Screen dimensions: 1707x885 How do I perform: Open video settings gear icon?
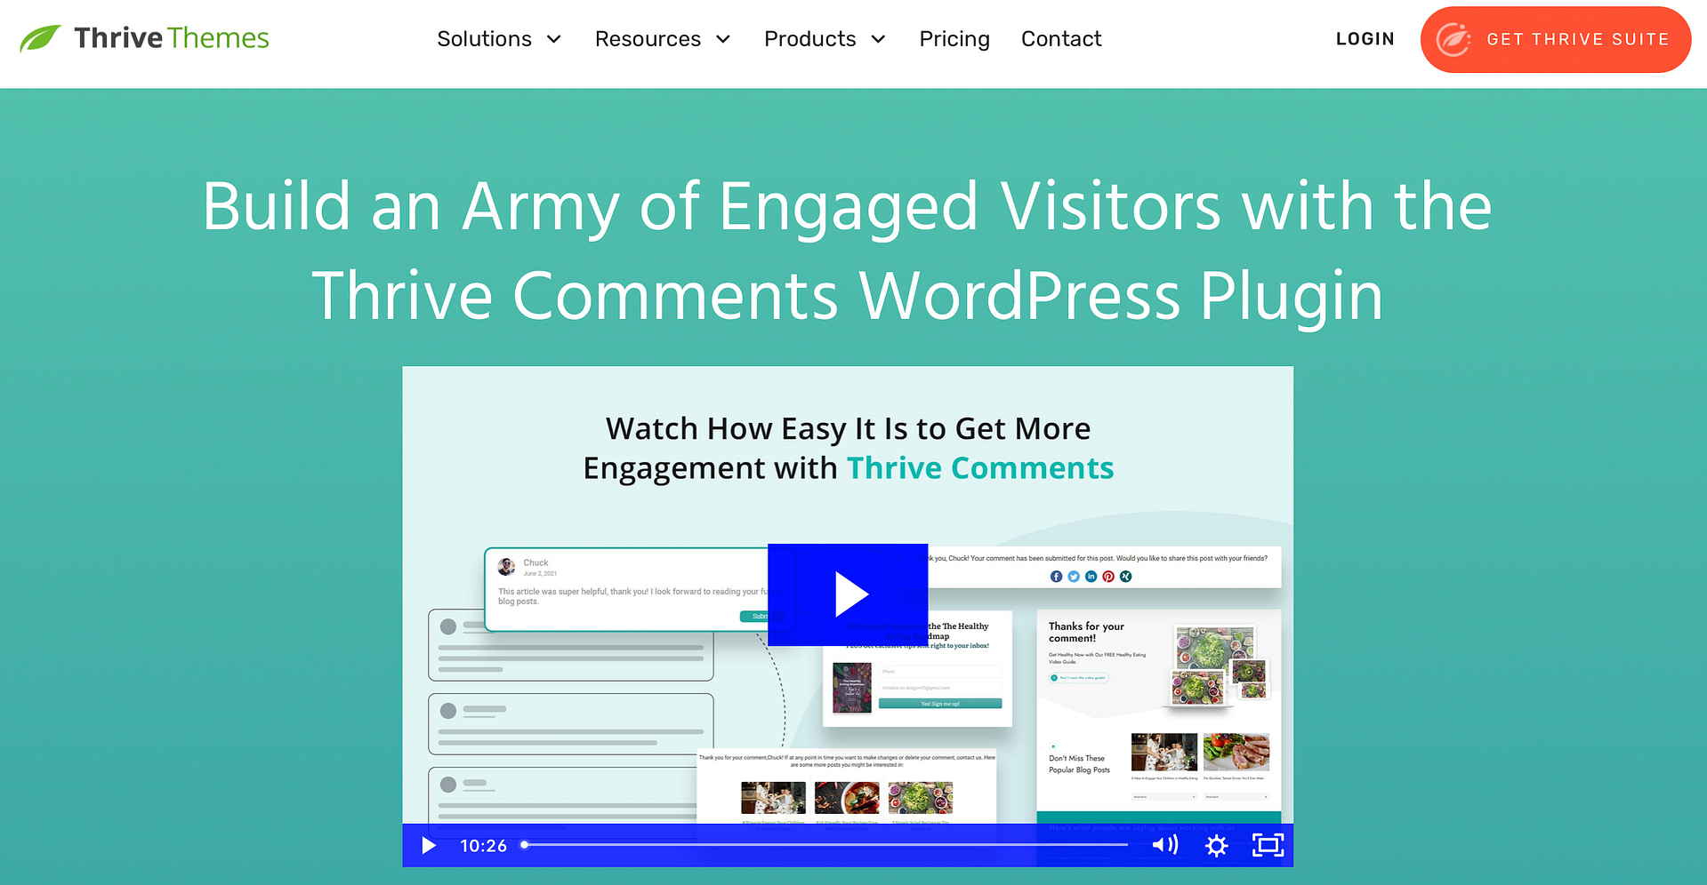coord(1216,846)
